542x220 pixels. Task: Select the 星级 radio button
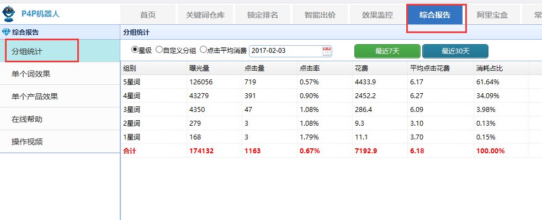(135, 50)
